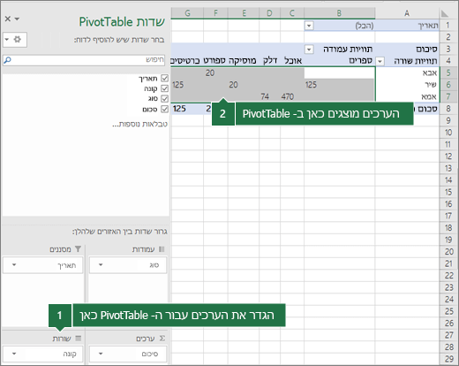Click the סיכום field in the values area
Image resolution: width=459 pixels, height=366 pixels.
click(128, 354)
